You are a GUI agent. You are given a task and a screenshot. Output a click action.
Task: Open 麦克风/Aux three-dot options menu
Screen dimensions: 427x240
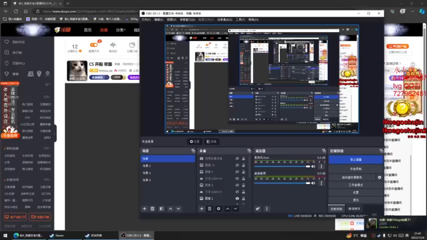point(321,166)
